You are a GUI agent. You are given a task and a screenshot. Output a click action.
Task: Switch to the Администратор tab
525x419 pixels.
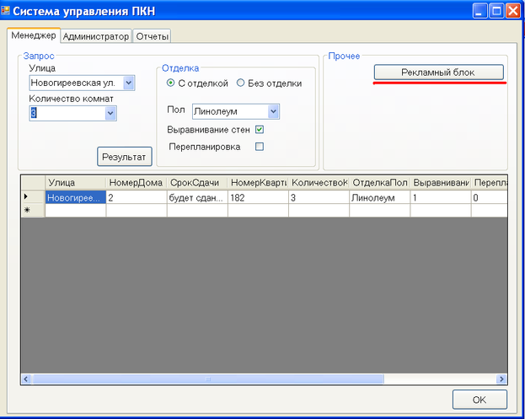tap(96, 36)
